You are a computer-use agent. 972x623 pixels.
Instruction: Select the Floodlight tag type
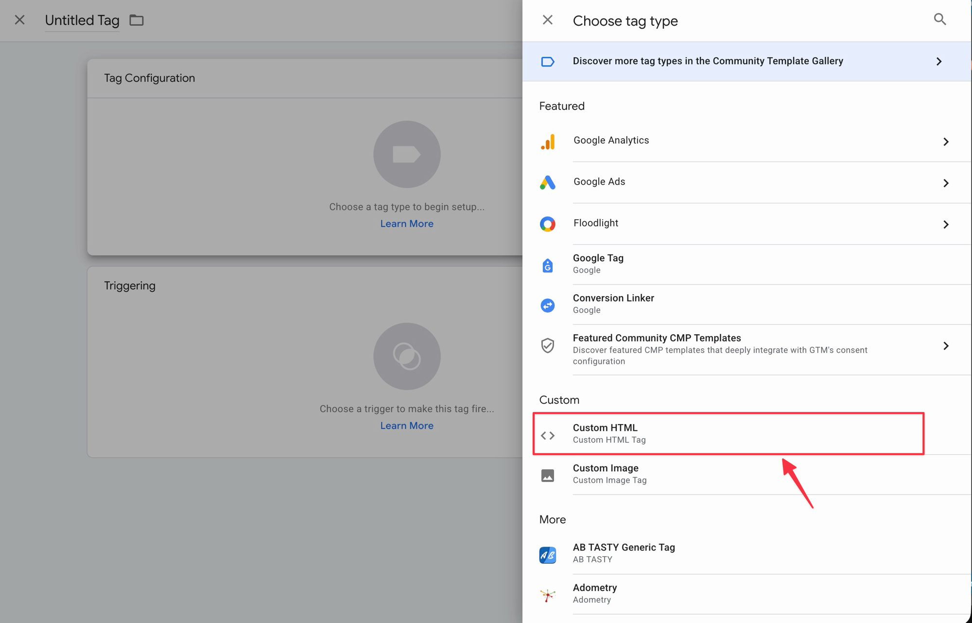[747, 224]
